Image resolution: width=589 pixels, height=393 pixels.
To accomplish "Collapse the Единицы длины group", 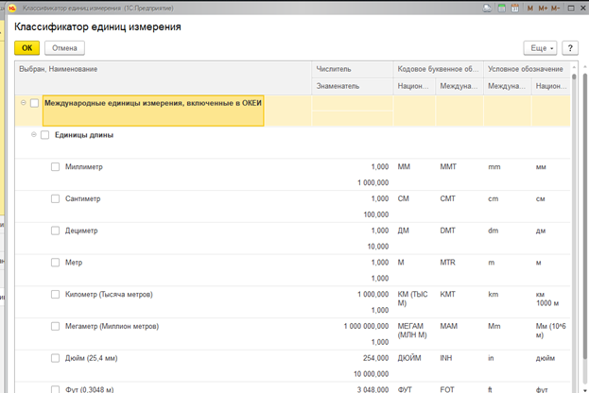I will (34, 134).
